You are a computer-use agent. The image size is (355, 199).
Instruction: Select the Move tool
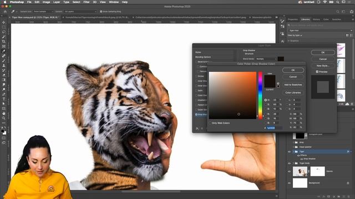(x=4, y=22)
